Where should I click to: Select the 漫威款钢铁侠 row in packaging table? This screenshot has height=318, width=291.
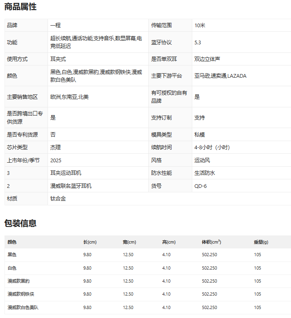[x=21, y=294]
